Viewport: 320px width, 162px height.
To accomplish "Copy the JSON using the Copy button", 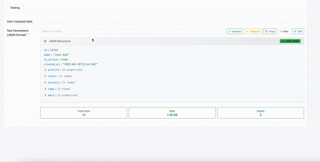I will click(x=270, y=31).
